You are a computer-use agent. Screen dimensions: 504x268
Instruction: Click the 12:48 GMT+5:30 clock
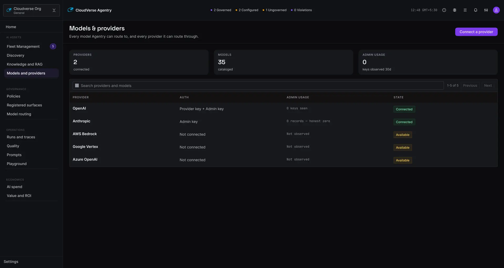tap(424, 10)
